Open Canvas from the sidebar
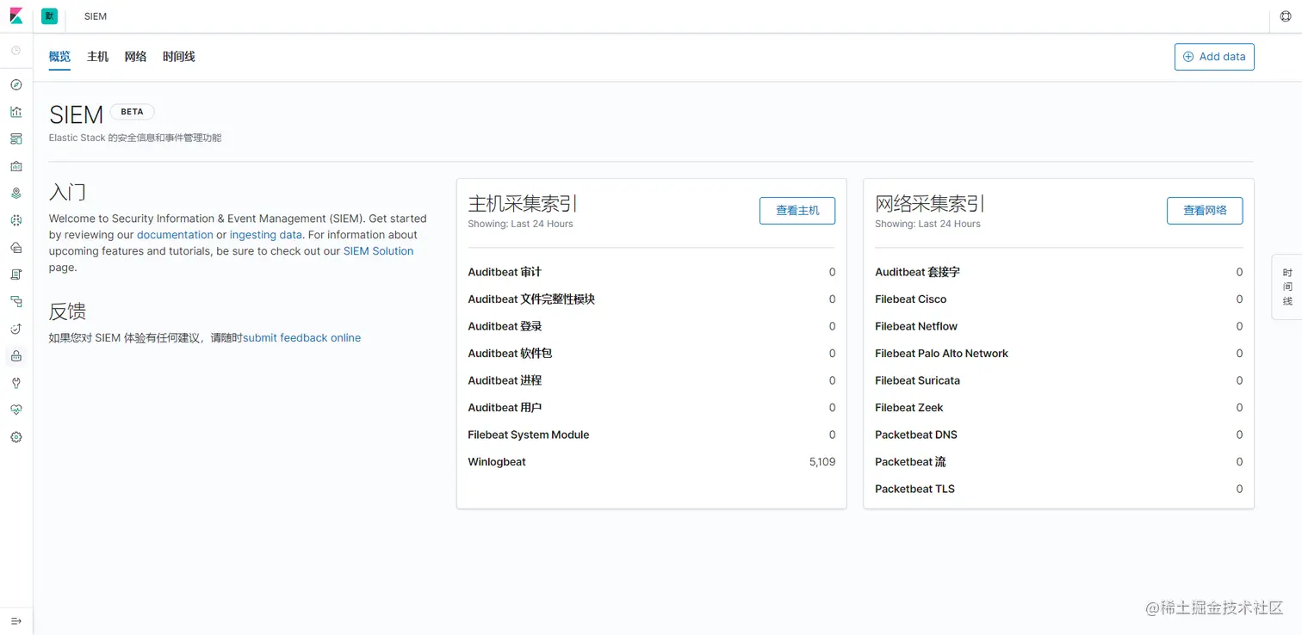This screenshot has height=635, width=1302. (15, 166)
